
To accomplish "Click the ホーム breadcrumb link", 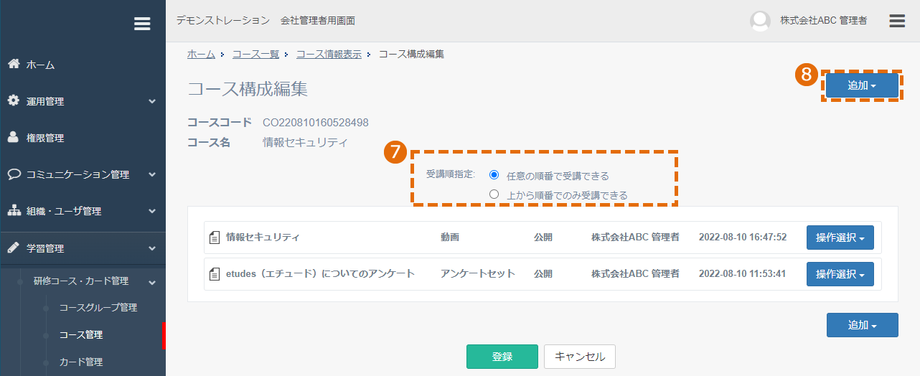I will point(201,54).
